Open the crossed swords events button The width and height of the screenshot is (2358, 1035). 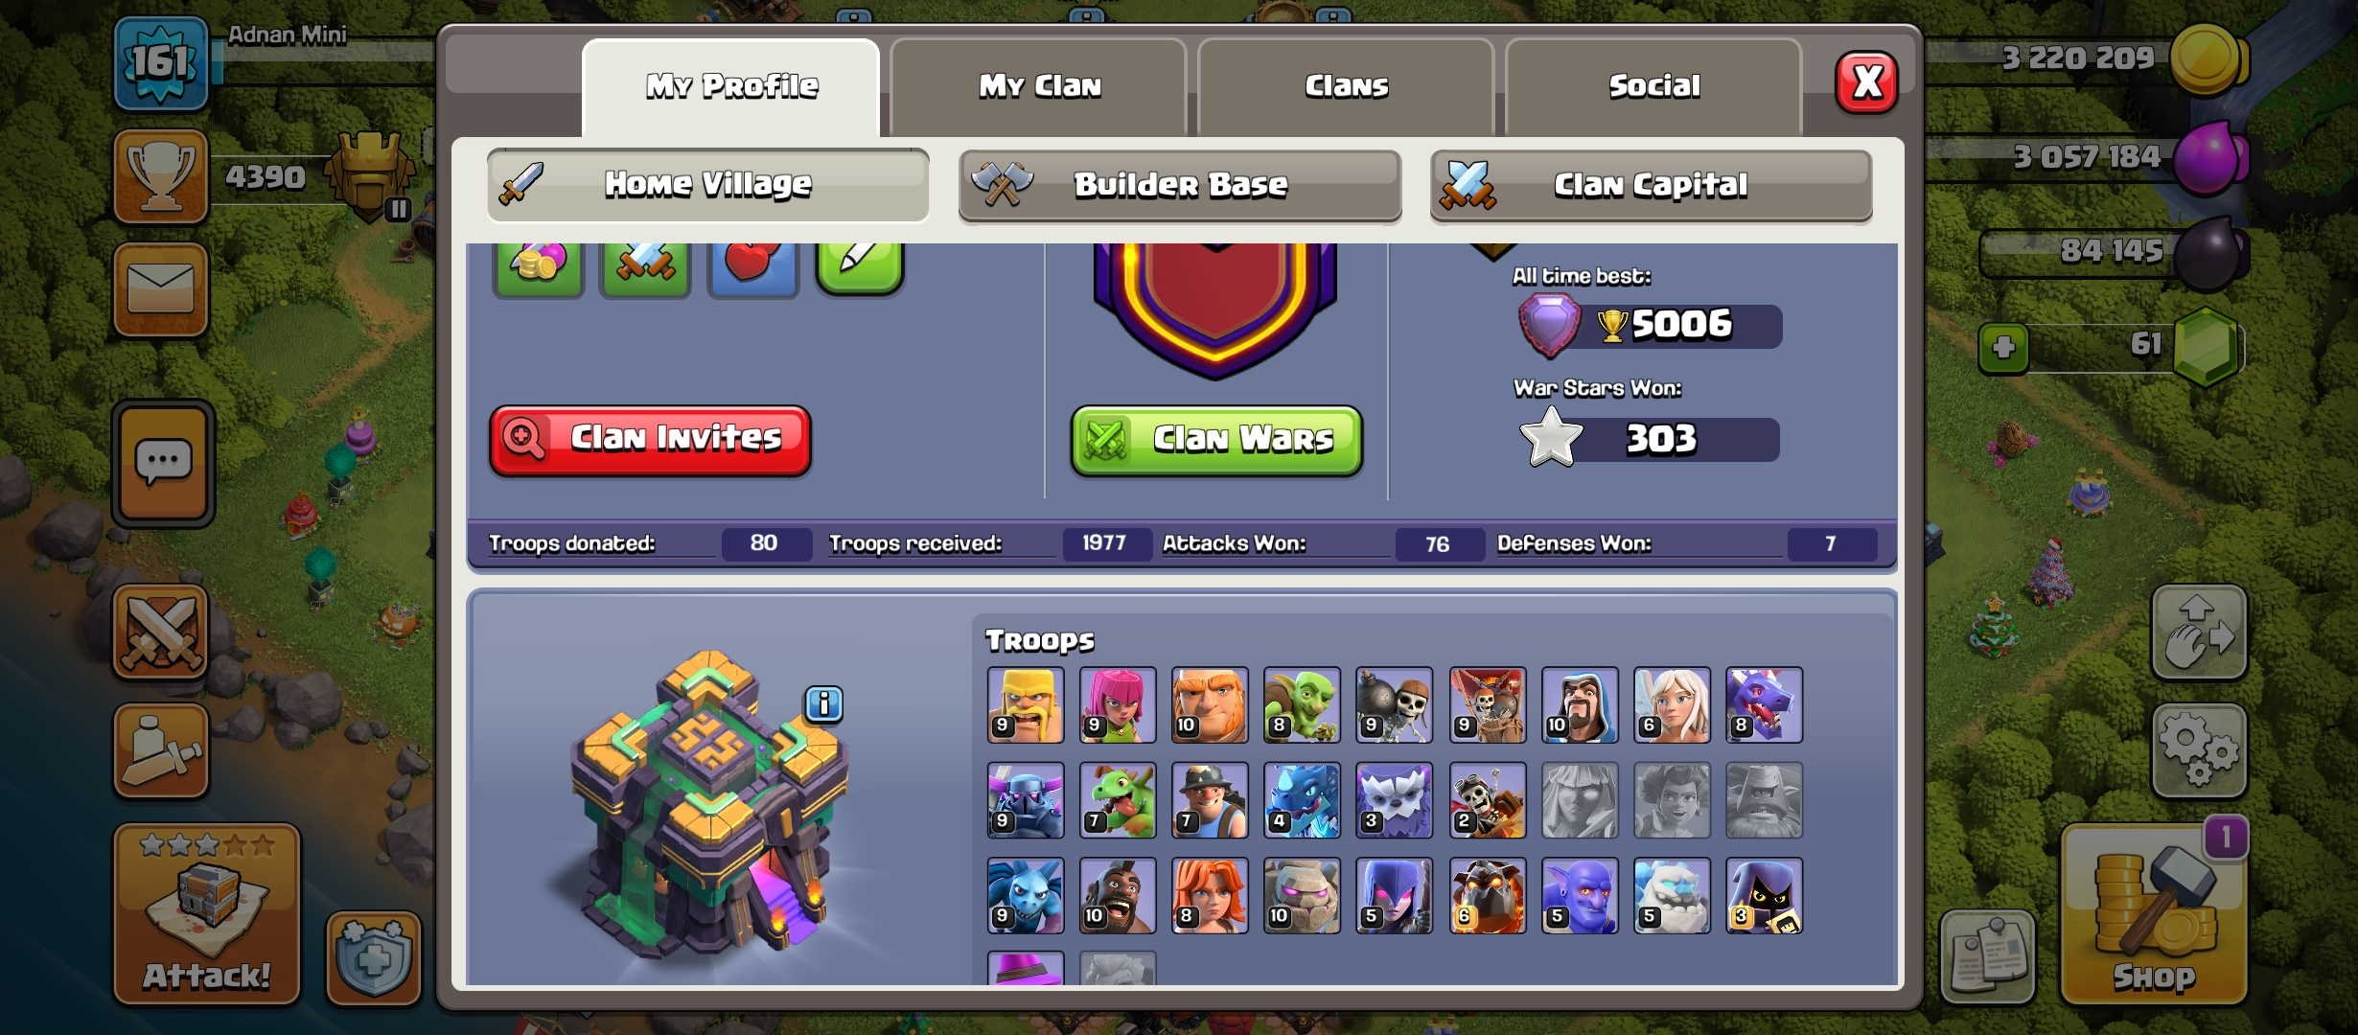coord(161,632)
